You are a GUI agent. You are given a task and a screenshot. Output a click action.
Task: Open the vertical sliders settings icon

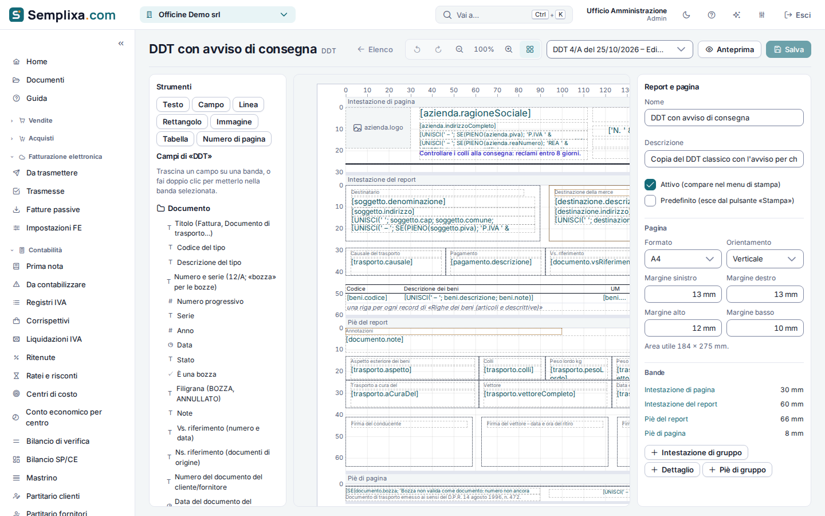[x=762, y=15]
